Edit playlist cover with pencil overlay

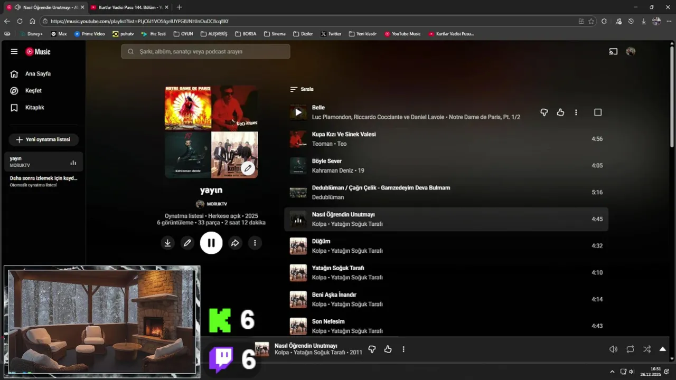pyautogui.click(x=248, y=168)
